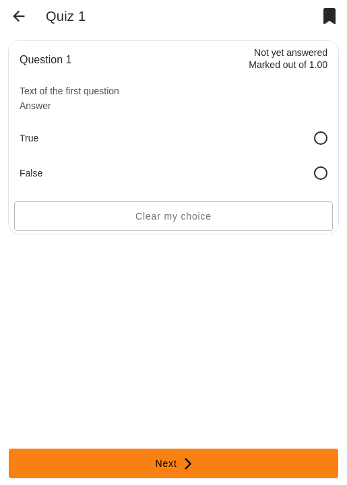Click the empty white area below question card
The image size is (347, 485).
(x=174, y=340)
